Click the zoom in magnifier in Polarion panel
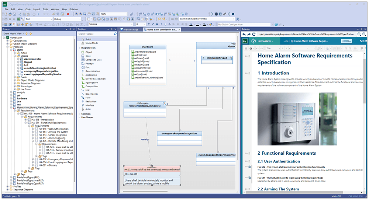 359,34
